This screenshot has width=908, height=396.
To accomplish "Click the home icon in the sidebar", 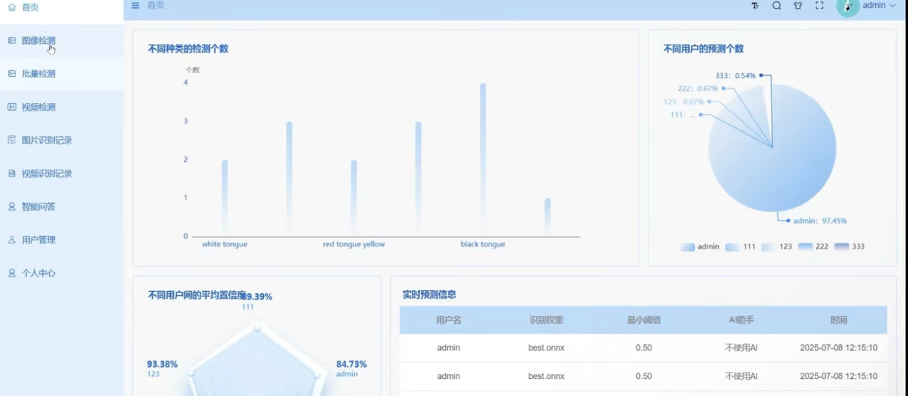I will 11,7.
